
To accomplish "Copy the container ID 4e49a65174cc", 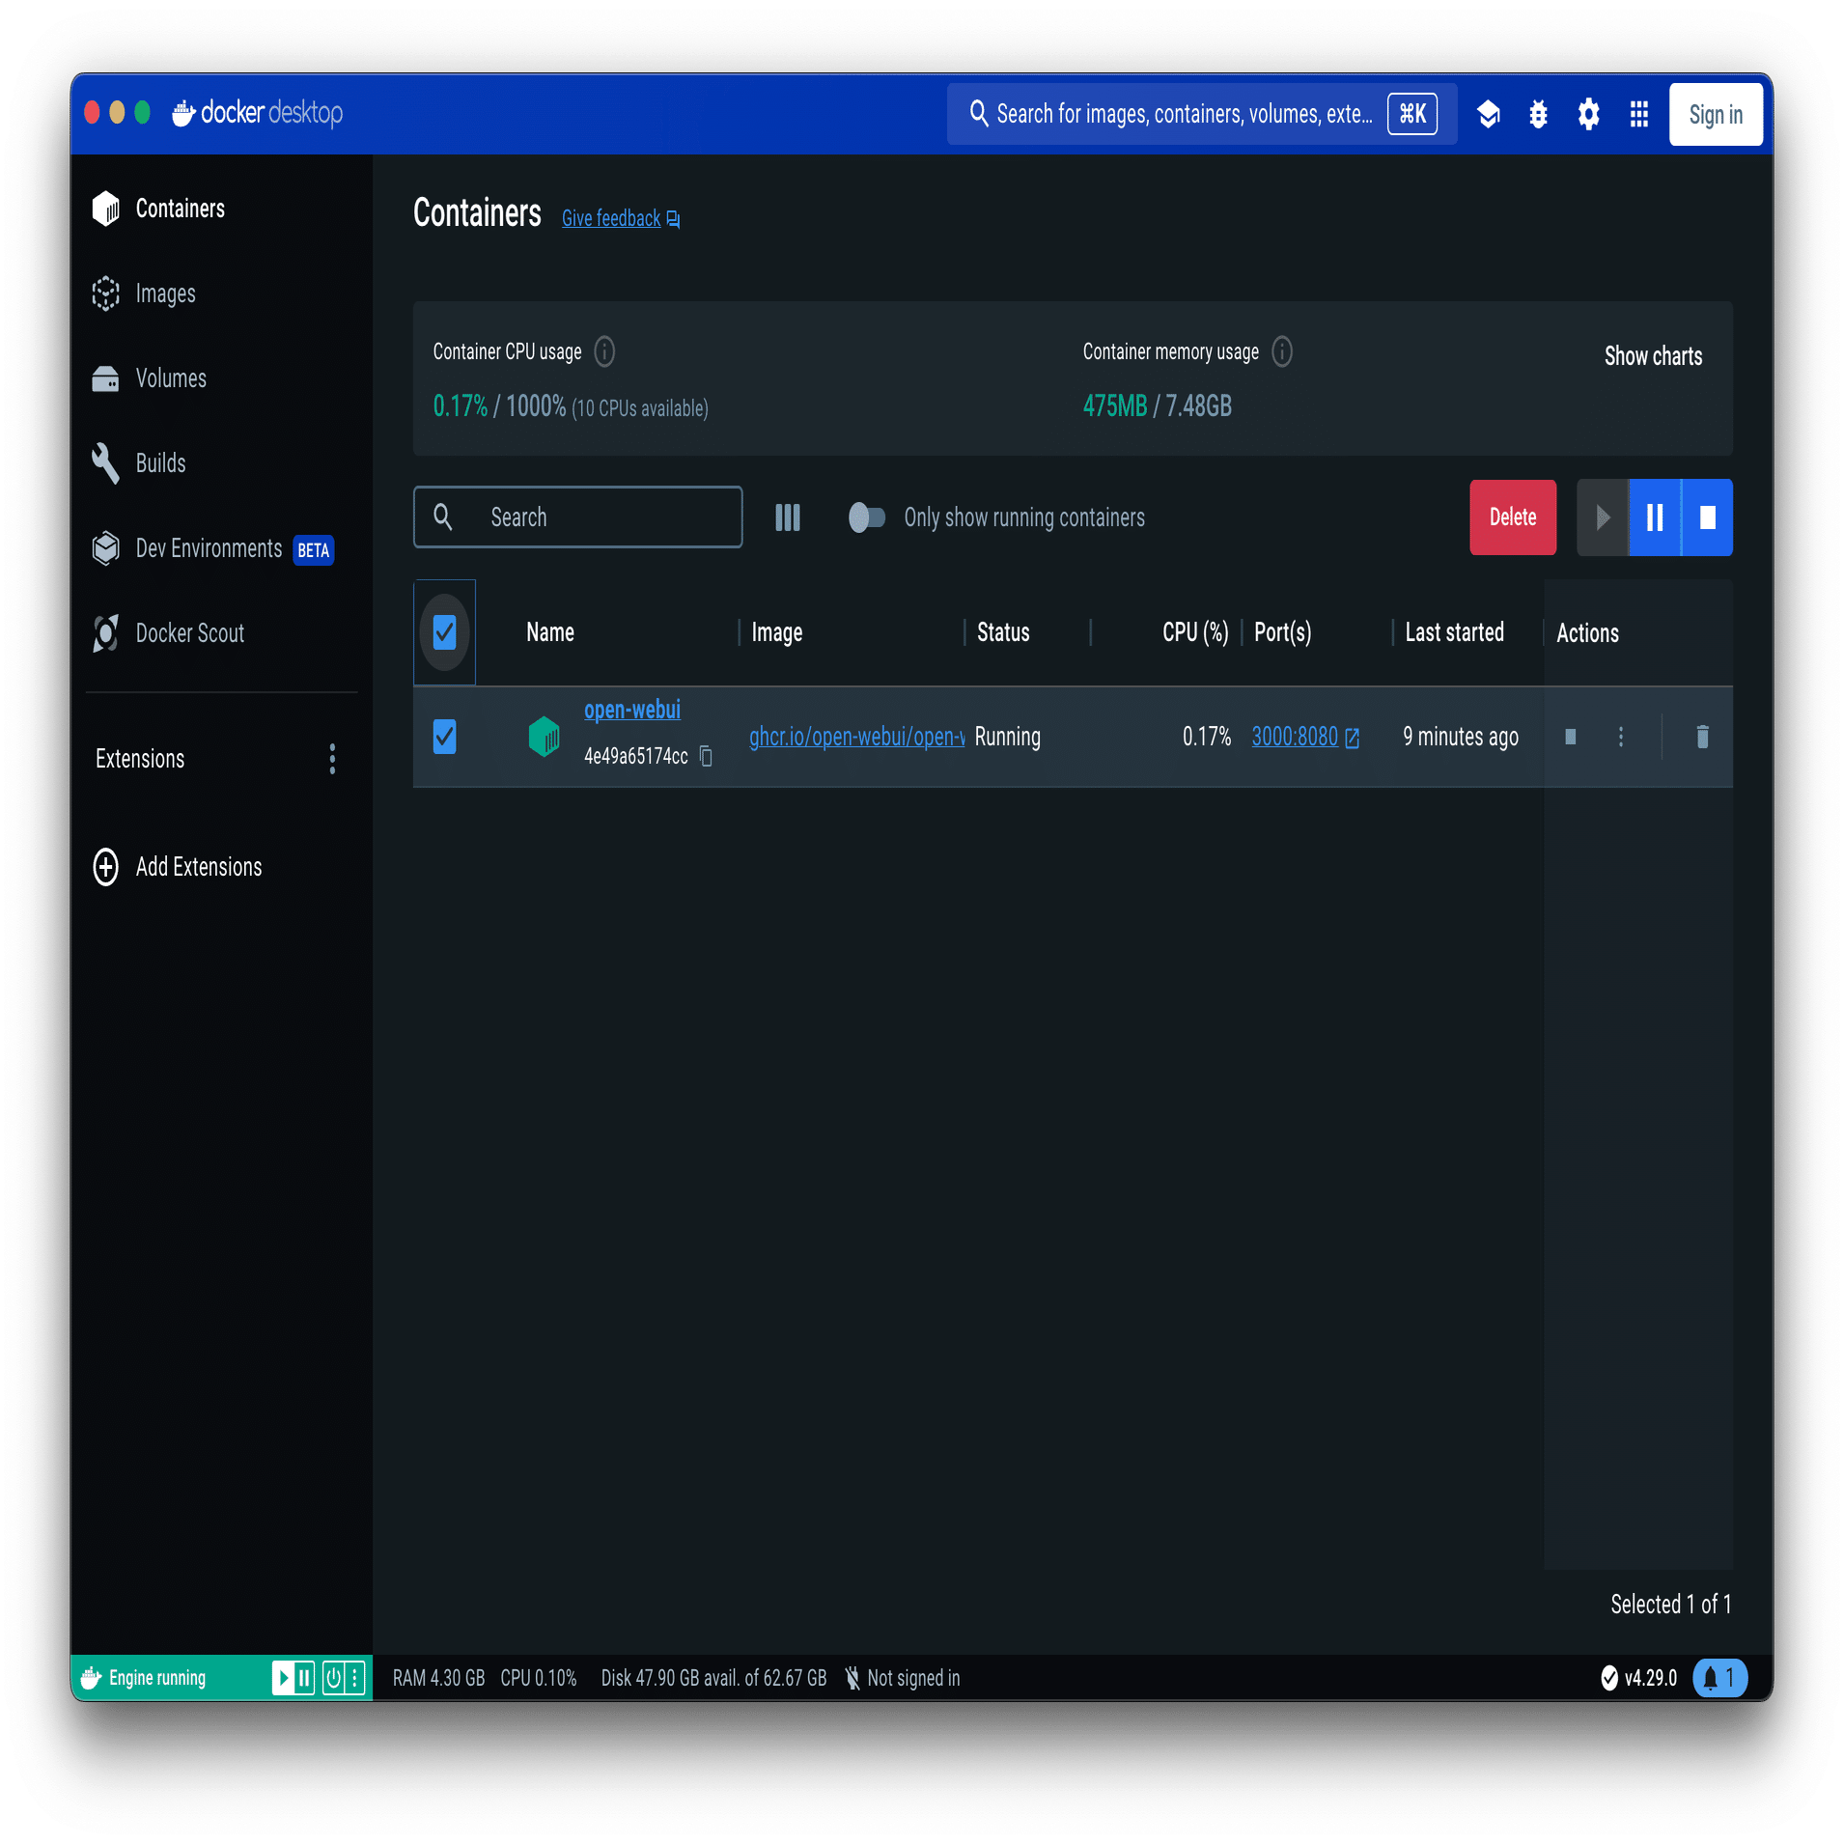I will tap(706, 756).
